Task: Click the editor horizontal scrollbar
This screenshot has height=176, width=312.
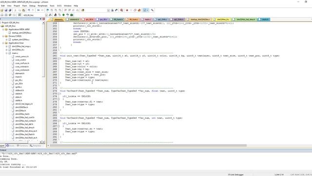Action: (148, 146)
